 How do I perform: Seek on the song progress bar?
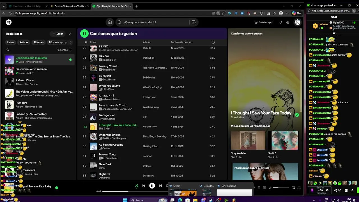135,191
